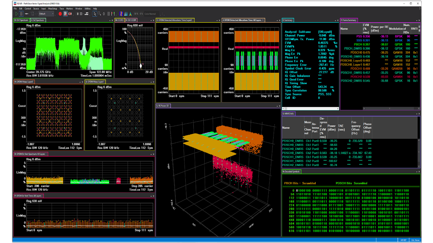Click the red Record button in toolbar
433x243 pixels.
click(x=60, y=14)
